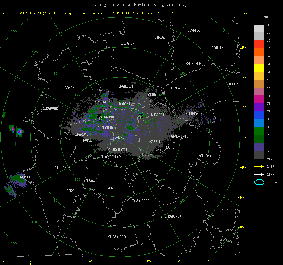Select the red 65-60 dBZ color swatch
Image resolution: width=283 pixels, height=265 pixels.
(259, 44)
